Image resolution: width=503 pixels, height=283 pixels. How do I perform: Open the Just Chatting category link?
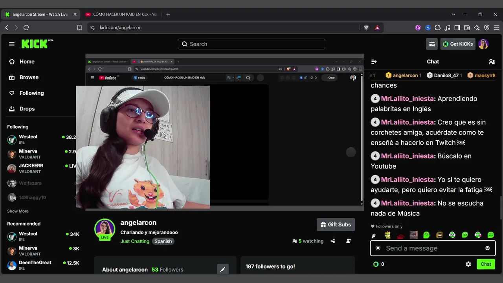pyautogui.click(x=135, y=241)
